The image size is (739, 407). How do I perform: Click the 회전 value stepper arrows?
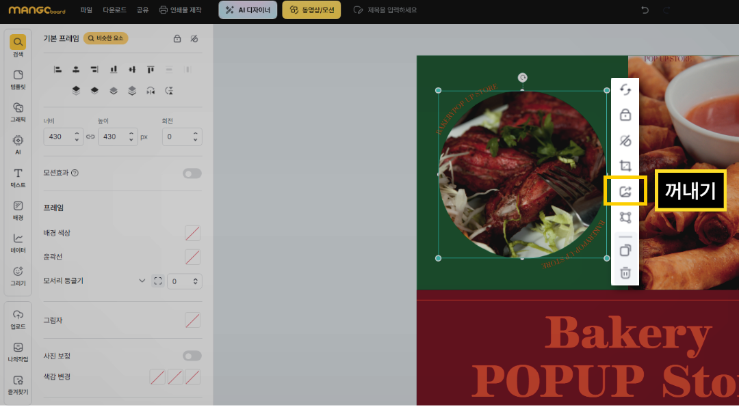click(x=197, y=137)
